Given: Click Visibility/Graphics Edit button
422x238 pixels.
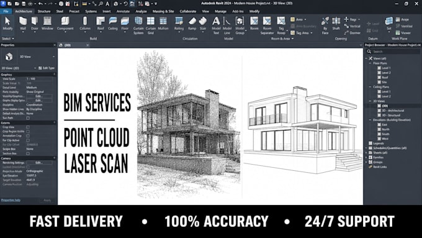Looking at the screenshot, I should [x=39, y=96].
